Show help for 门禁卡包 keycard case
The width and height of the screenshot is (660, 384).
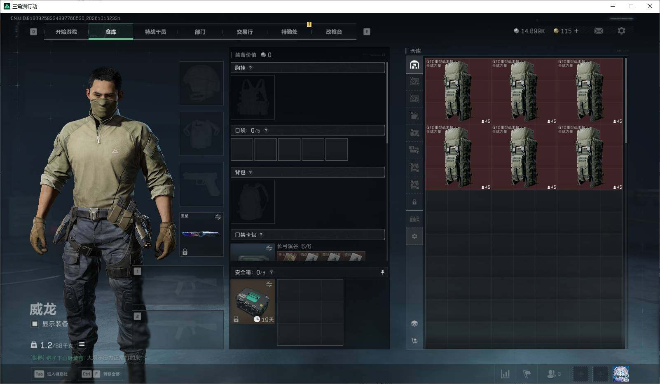coord(261,235)
